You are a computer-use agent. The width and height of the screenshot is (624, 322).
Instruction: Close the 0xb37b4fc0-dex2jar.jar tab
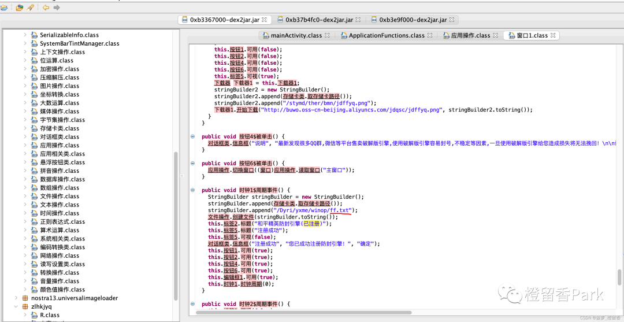[358, 20]
